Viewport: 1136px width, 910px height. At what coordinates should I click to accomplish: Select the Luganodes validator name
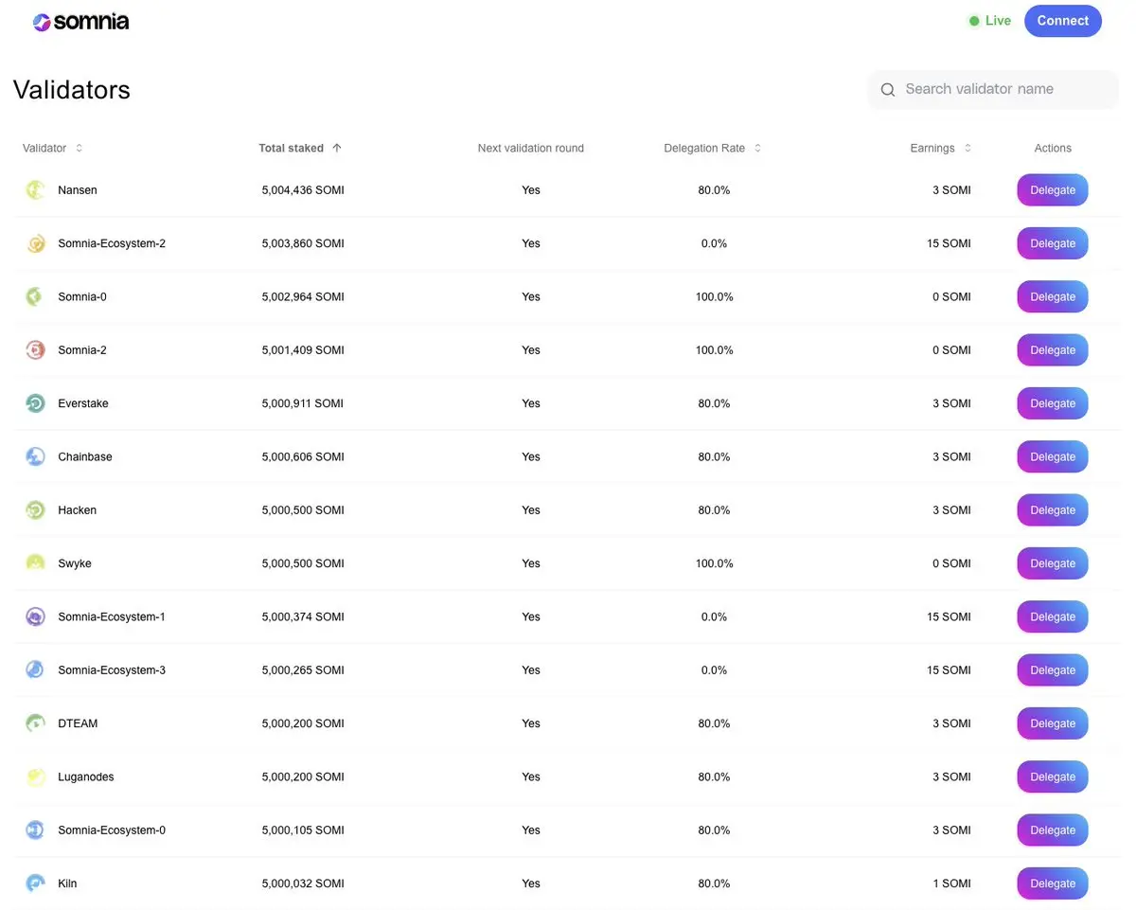[x=86, y=776]
